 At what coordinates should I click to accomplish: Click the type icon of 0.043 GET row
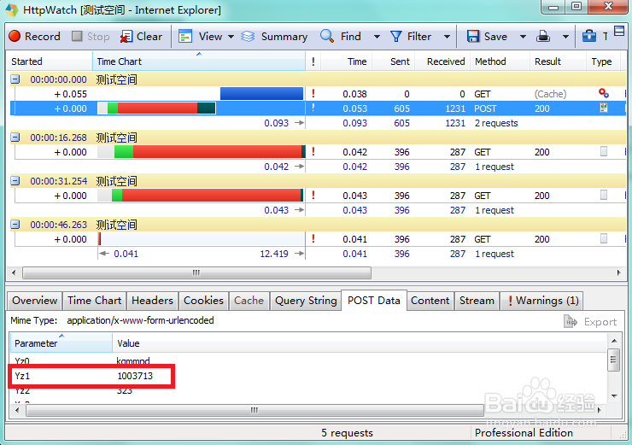click(604, 195)
